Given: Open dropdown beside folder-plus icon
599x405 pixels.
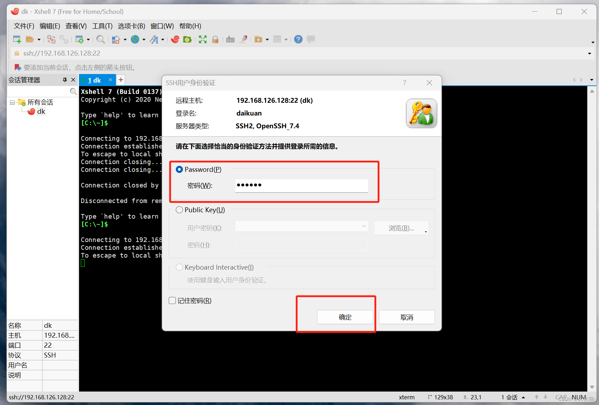Looking at the screenshot, I should (267, 40).
